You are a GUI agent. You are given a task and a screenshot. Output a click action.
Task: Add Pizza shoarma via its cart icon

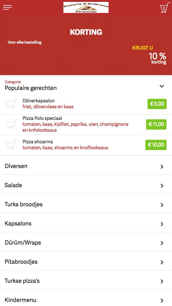tap(11, 145)
